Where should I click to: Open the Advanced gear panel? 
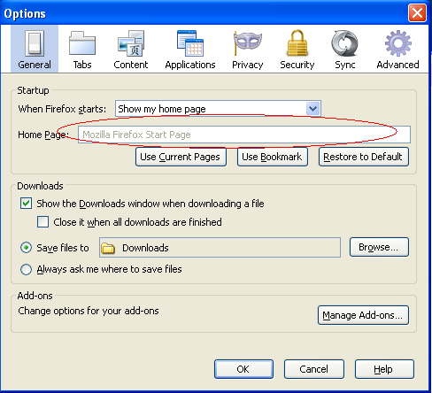[397, 49]
